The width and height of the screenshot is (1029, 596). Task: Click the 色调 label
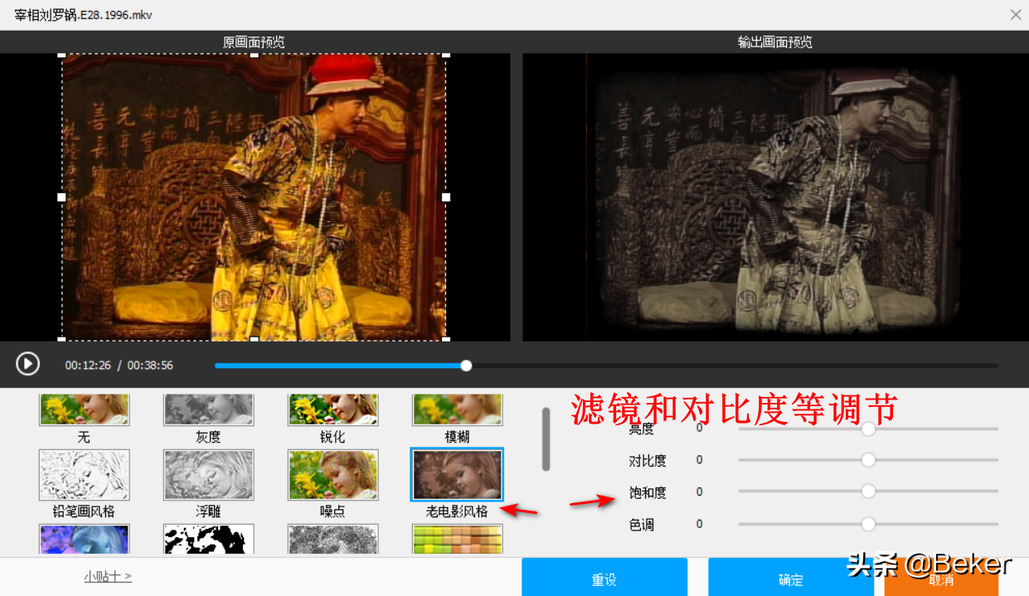tap(642, 525)
